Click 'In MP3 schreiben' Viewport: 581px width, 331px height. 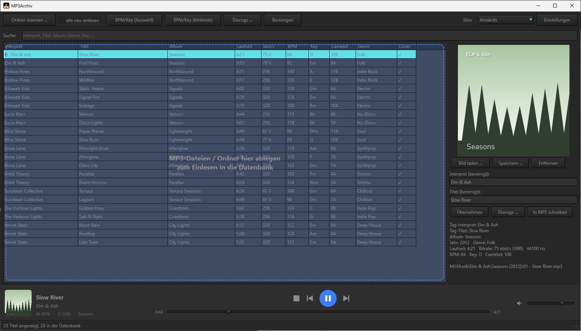click(550, 212)
